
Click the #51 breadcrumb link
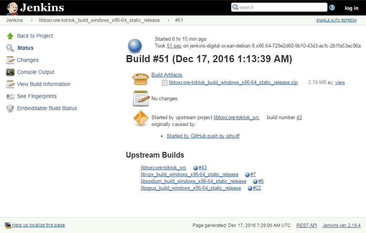tap(179, 20)
